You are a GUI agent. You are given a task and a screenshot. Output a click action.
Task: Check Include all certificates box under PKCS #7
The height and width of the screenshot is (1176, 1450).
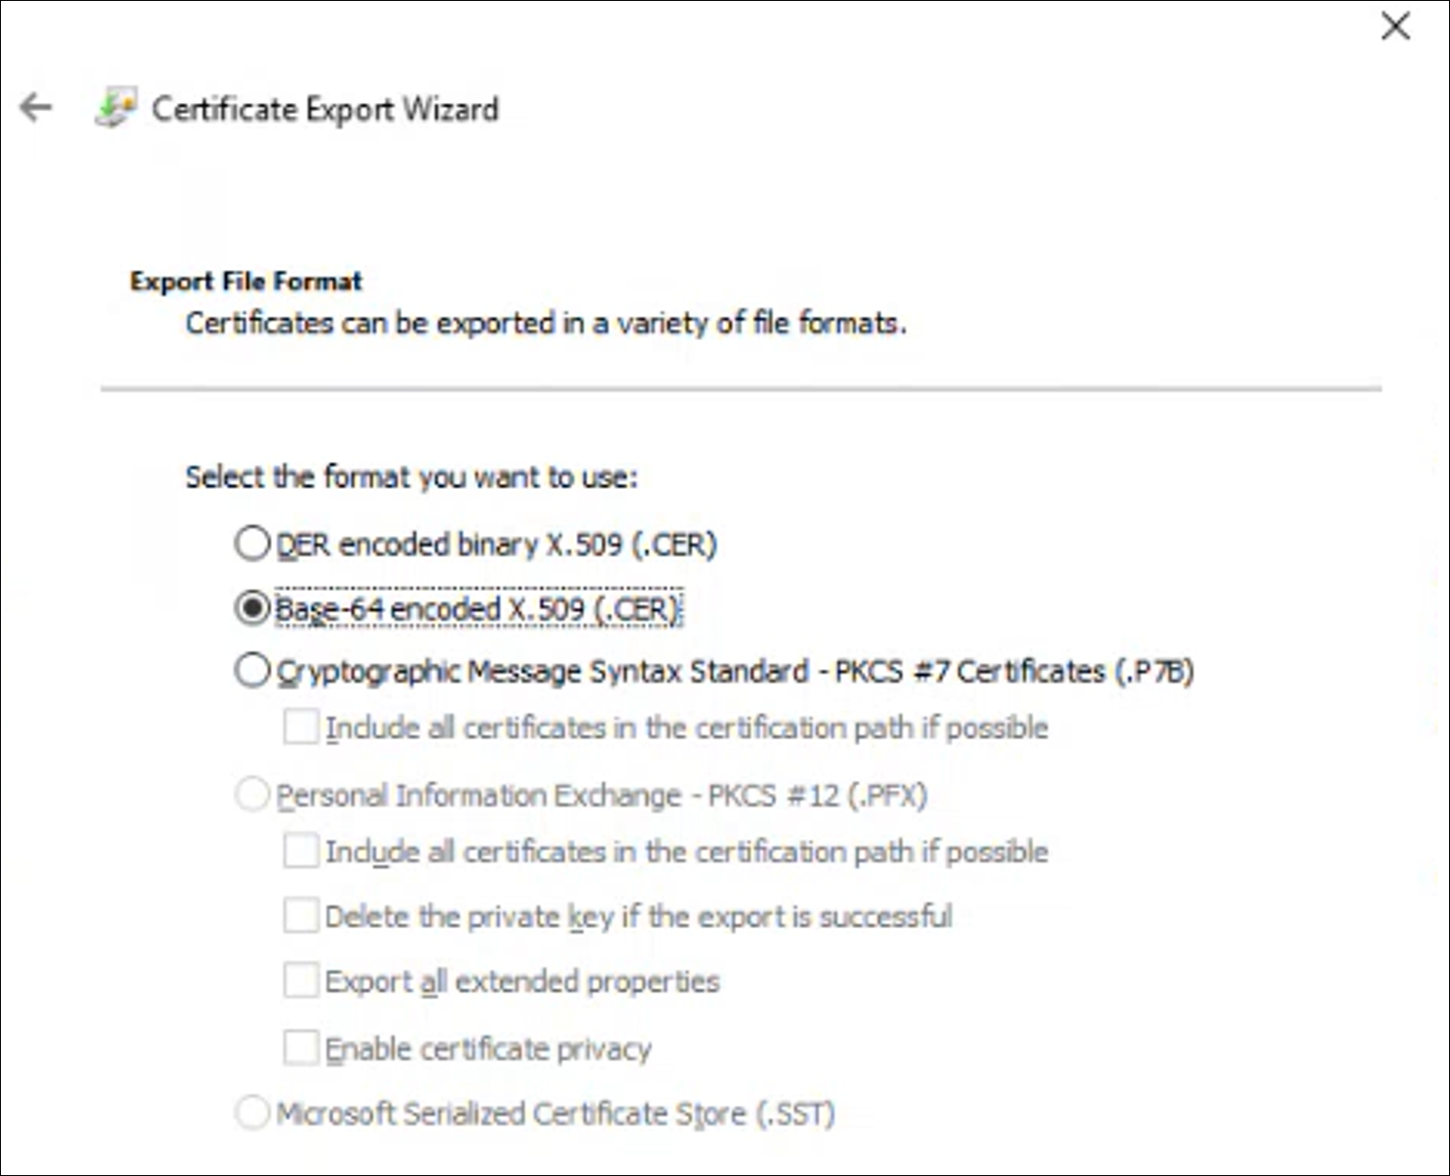300,727
